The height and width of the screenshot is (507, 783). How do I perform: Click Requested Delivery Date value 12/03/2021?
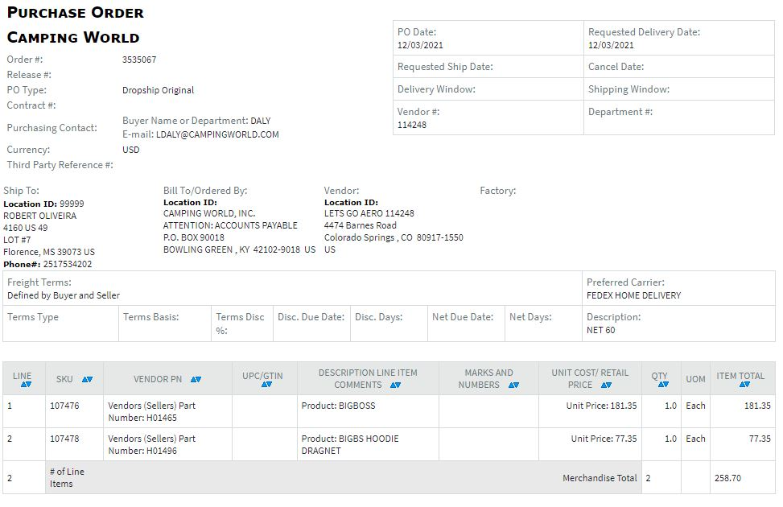click(611, 45)
